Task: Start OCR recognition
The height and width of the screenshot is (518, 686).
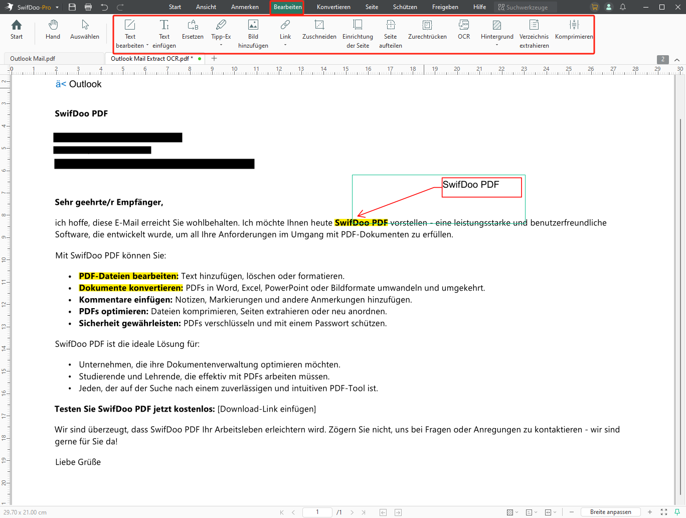Action: point(464,30)
